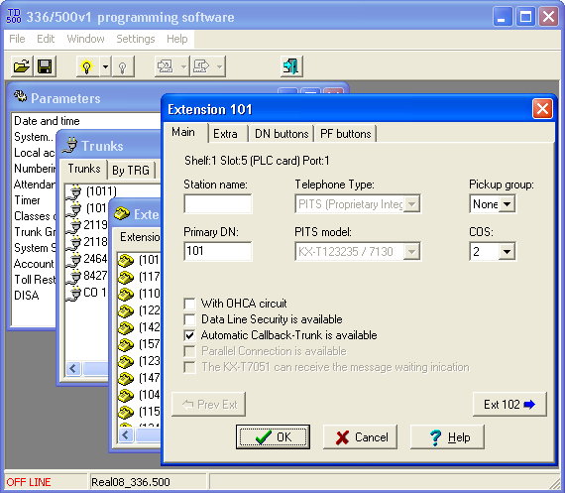Viewport: 565px width, 493px height.
Task: Click the Cancel button
Action: click(360, 437)
